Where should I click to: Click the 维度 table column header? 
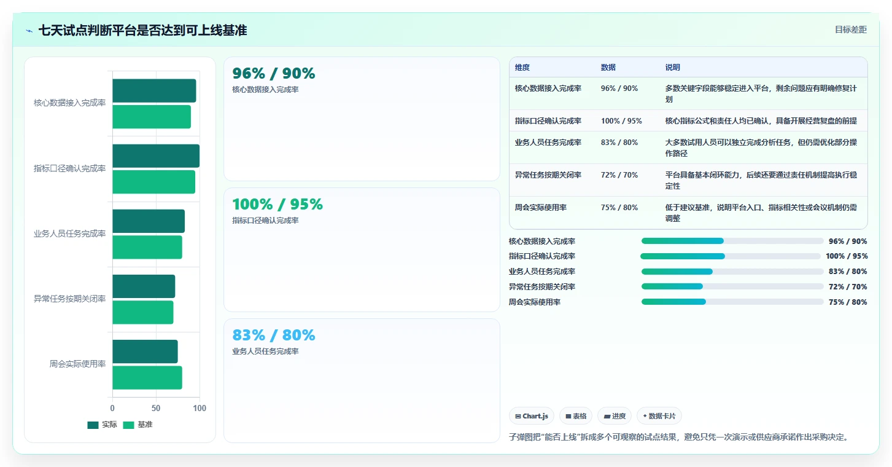pyautogui.click(x=522, y=67)
